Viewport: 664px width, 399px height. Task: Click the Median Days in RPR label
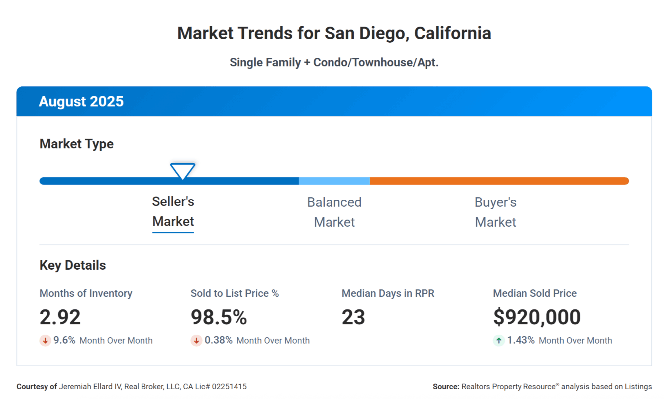(388, 293)
